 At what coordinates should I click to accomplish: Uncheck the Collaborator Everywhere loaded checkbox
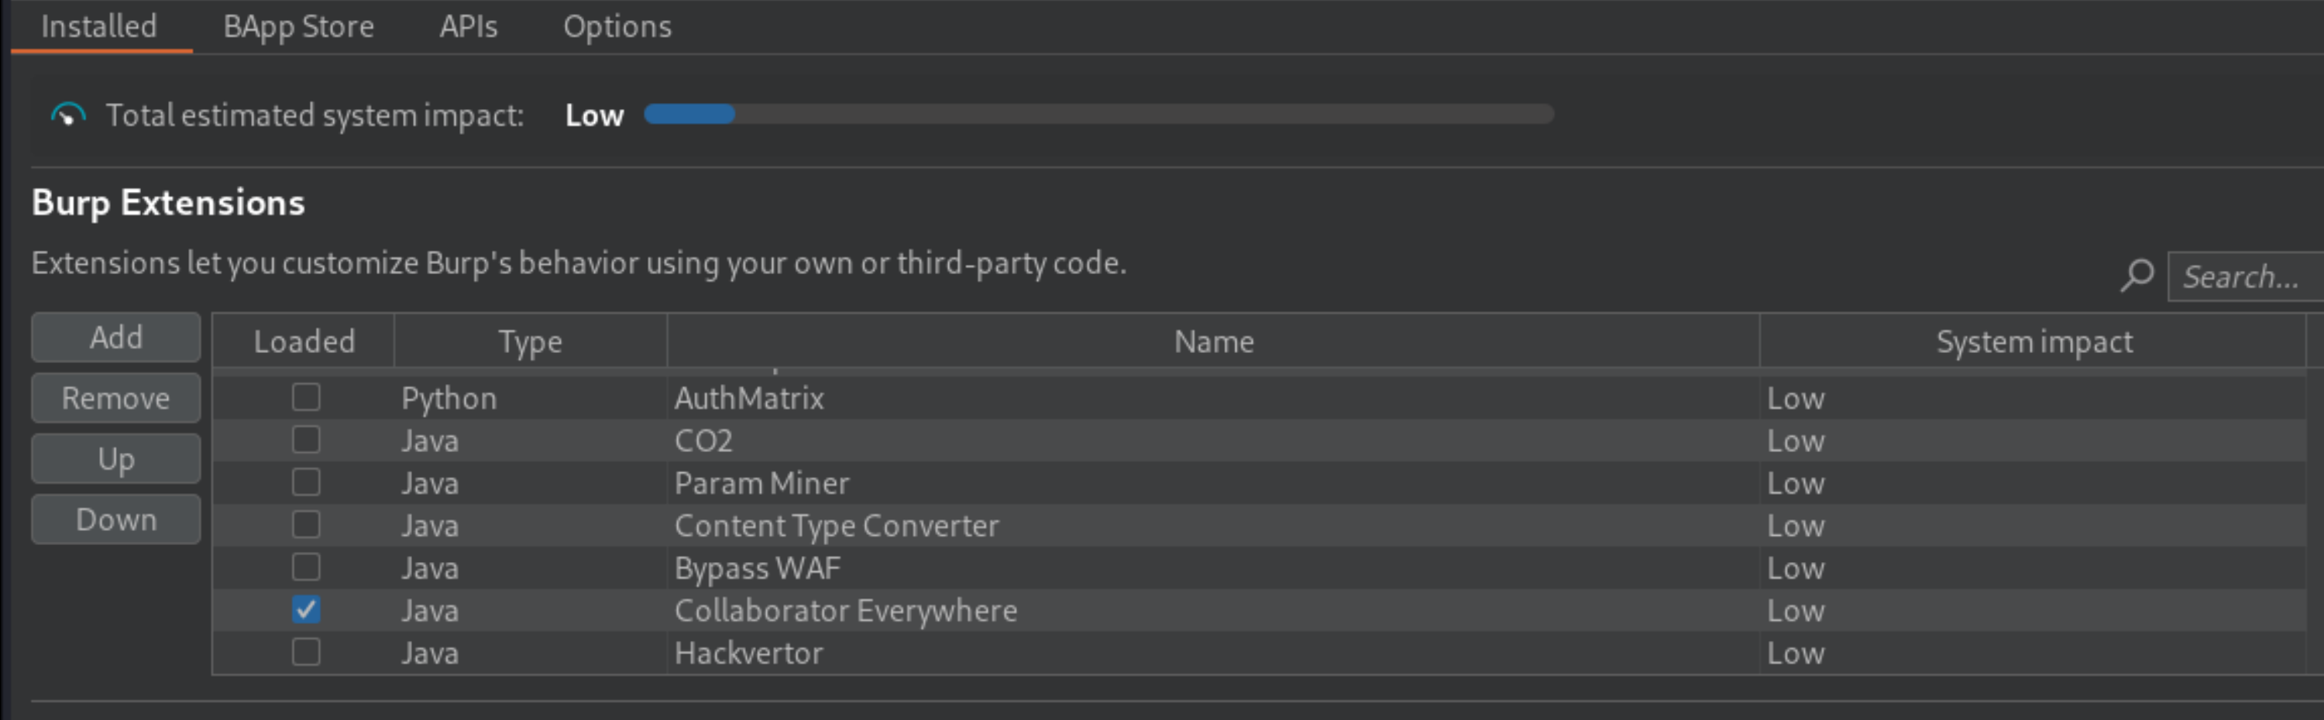click(x=306, y=610)
